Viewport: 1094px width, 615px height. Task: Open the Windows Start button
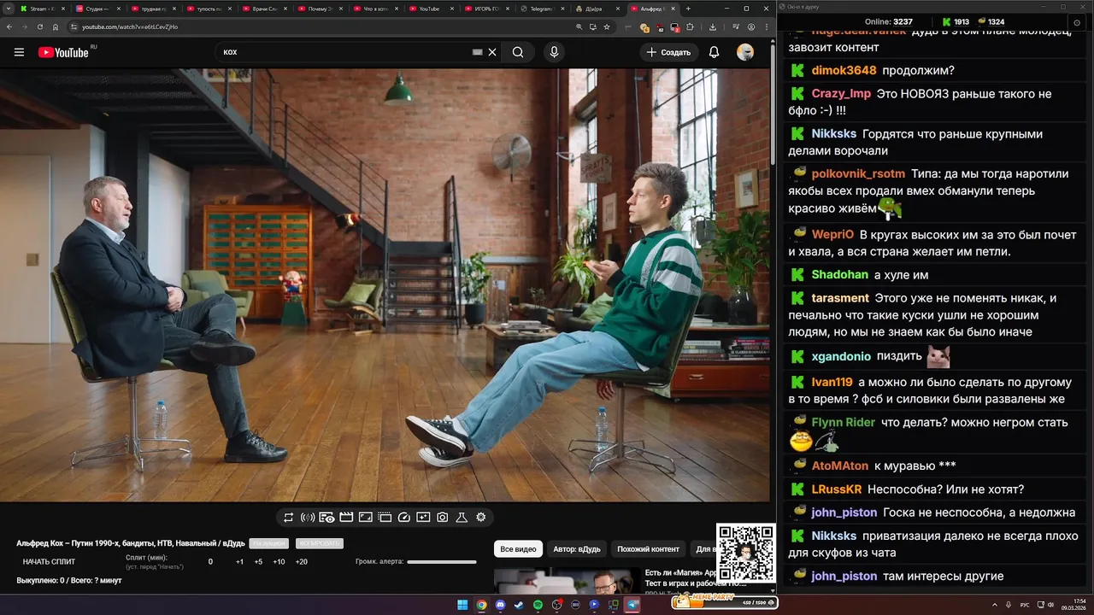click(x=462, y=605)
